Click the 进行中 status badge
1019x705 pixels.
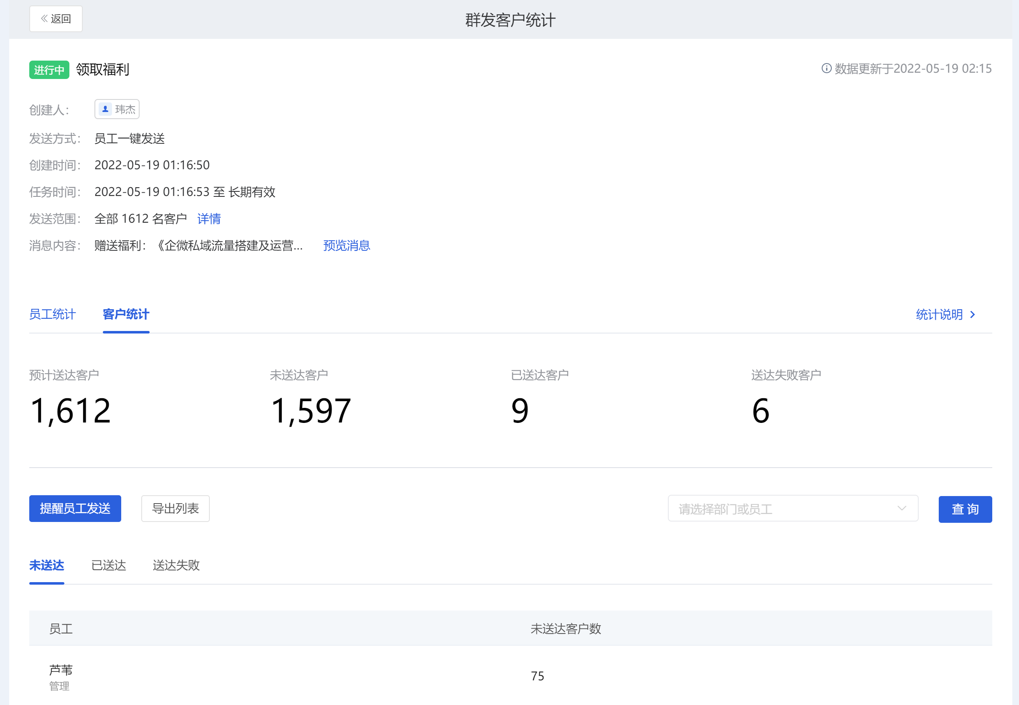[49, 70]
